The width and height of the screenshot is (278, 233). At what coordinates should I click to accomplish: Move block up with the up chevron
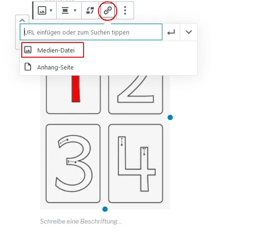coord(22,20)
